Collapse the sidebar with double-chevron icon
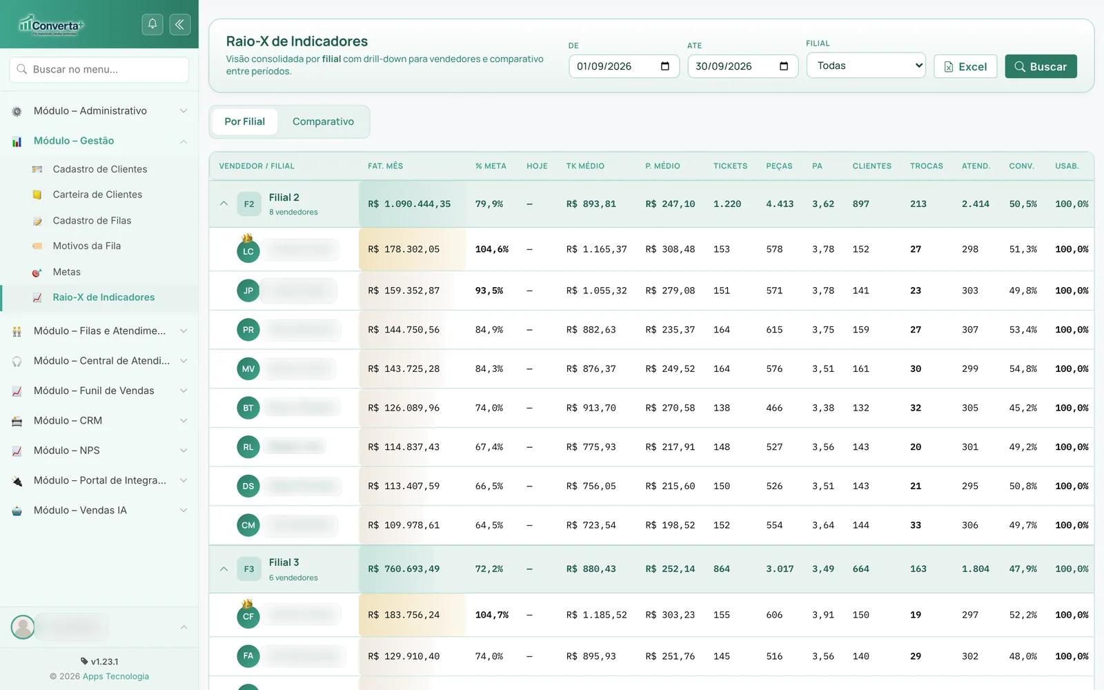Image resolution: width=1104 pixels, height=690 pixels. point(179,24)
